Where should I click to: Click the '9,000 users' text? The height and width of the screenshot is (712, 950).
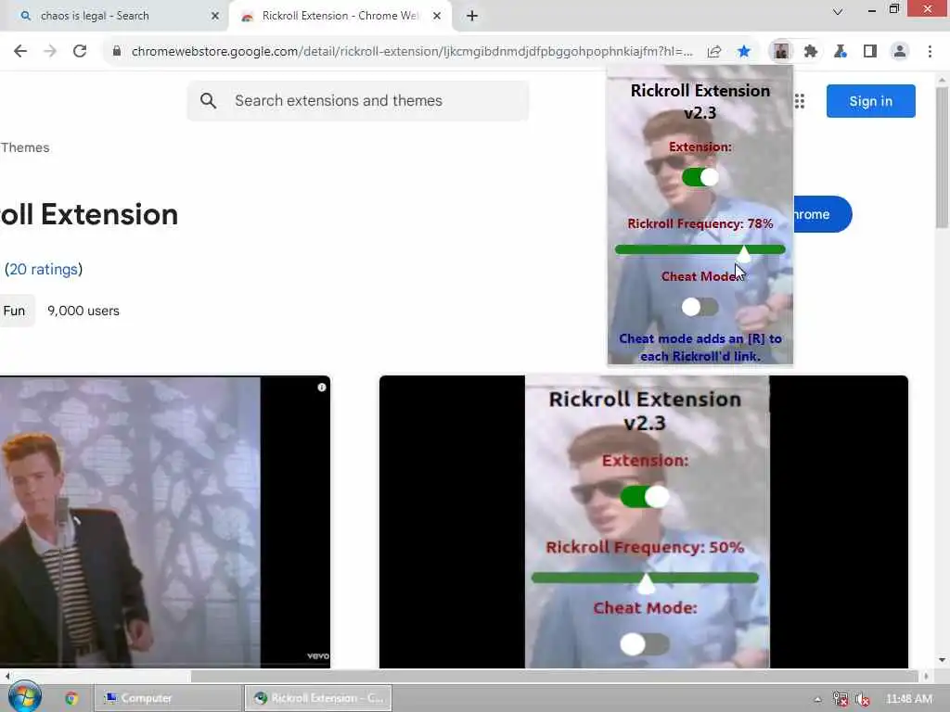[x=83, y=311]
